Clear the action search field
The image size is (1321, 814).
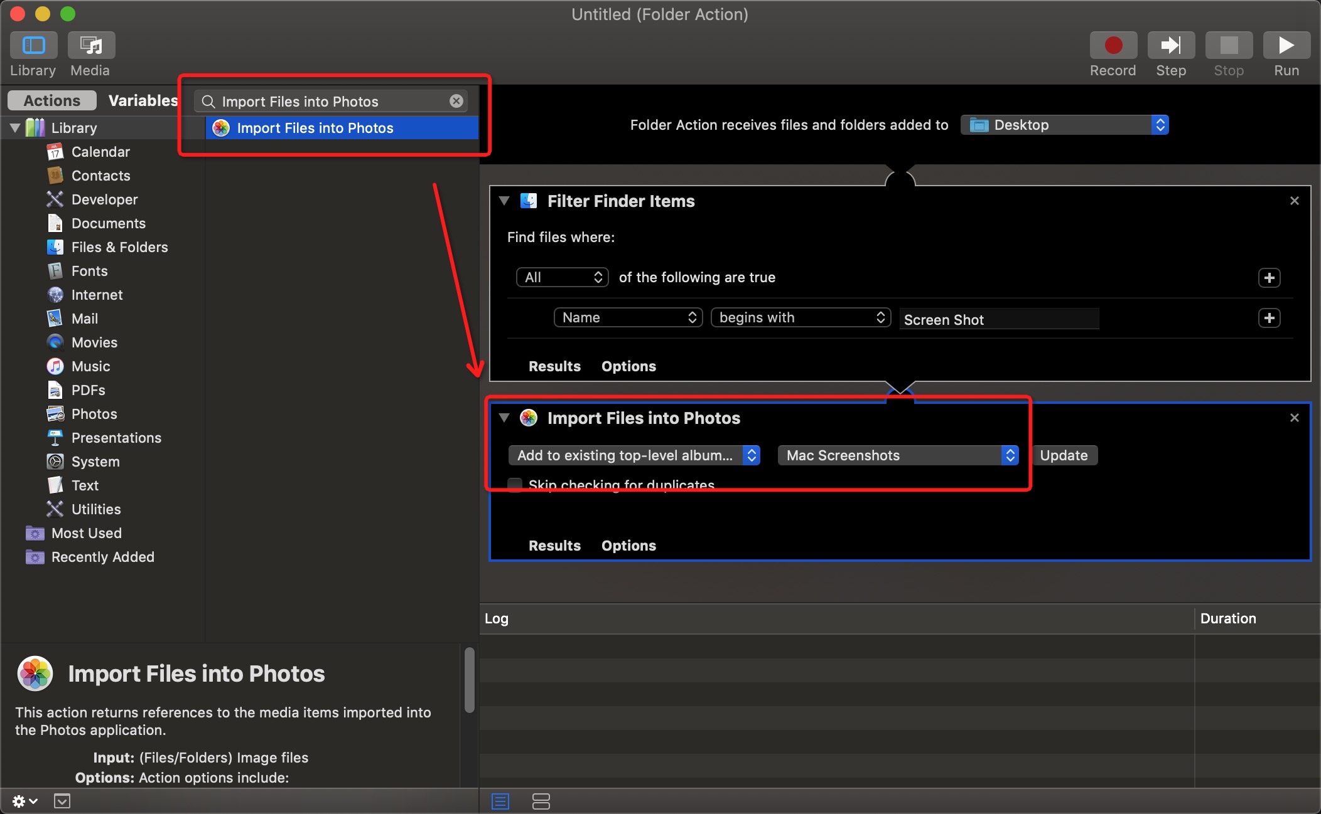[456, 101]
